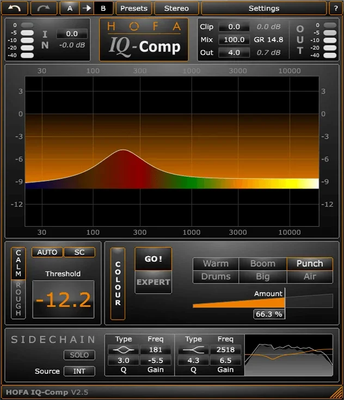The width and height of the screenshot is (344, 400).
Task: Choose the Punch colour preset
Action: coord(310,264)
